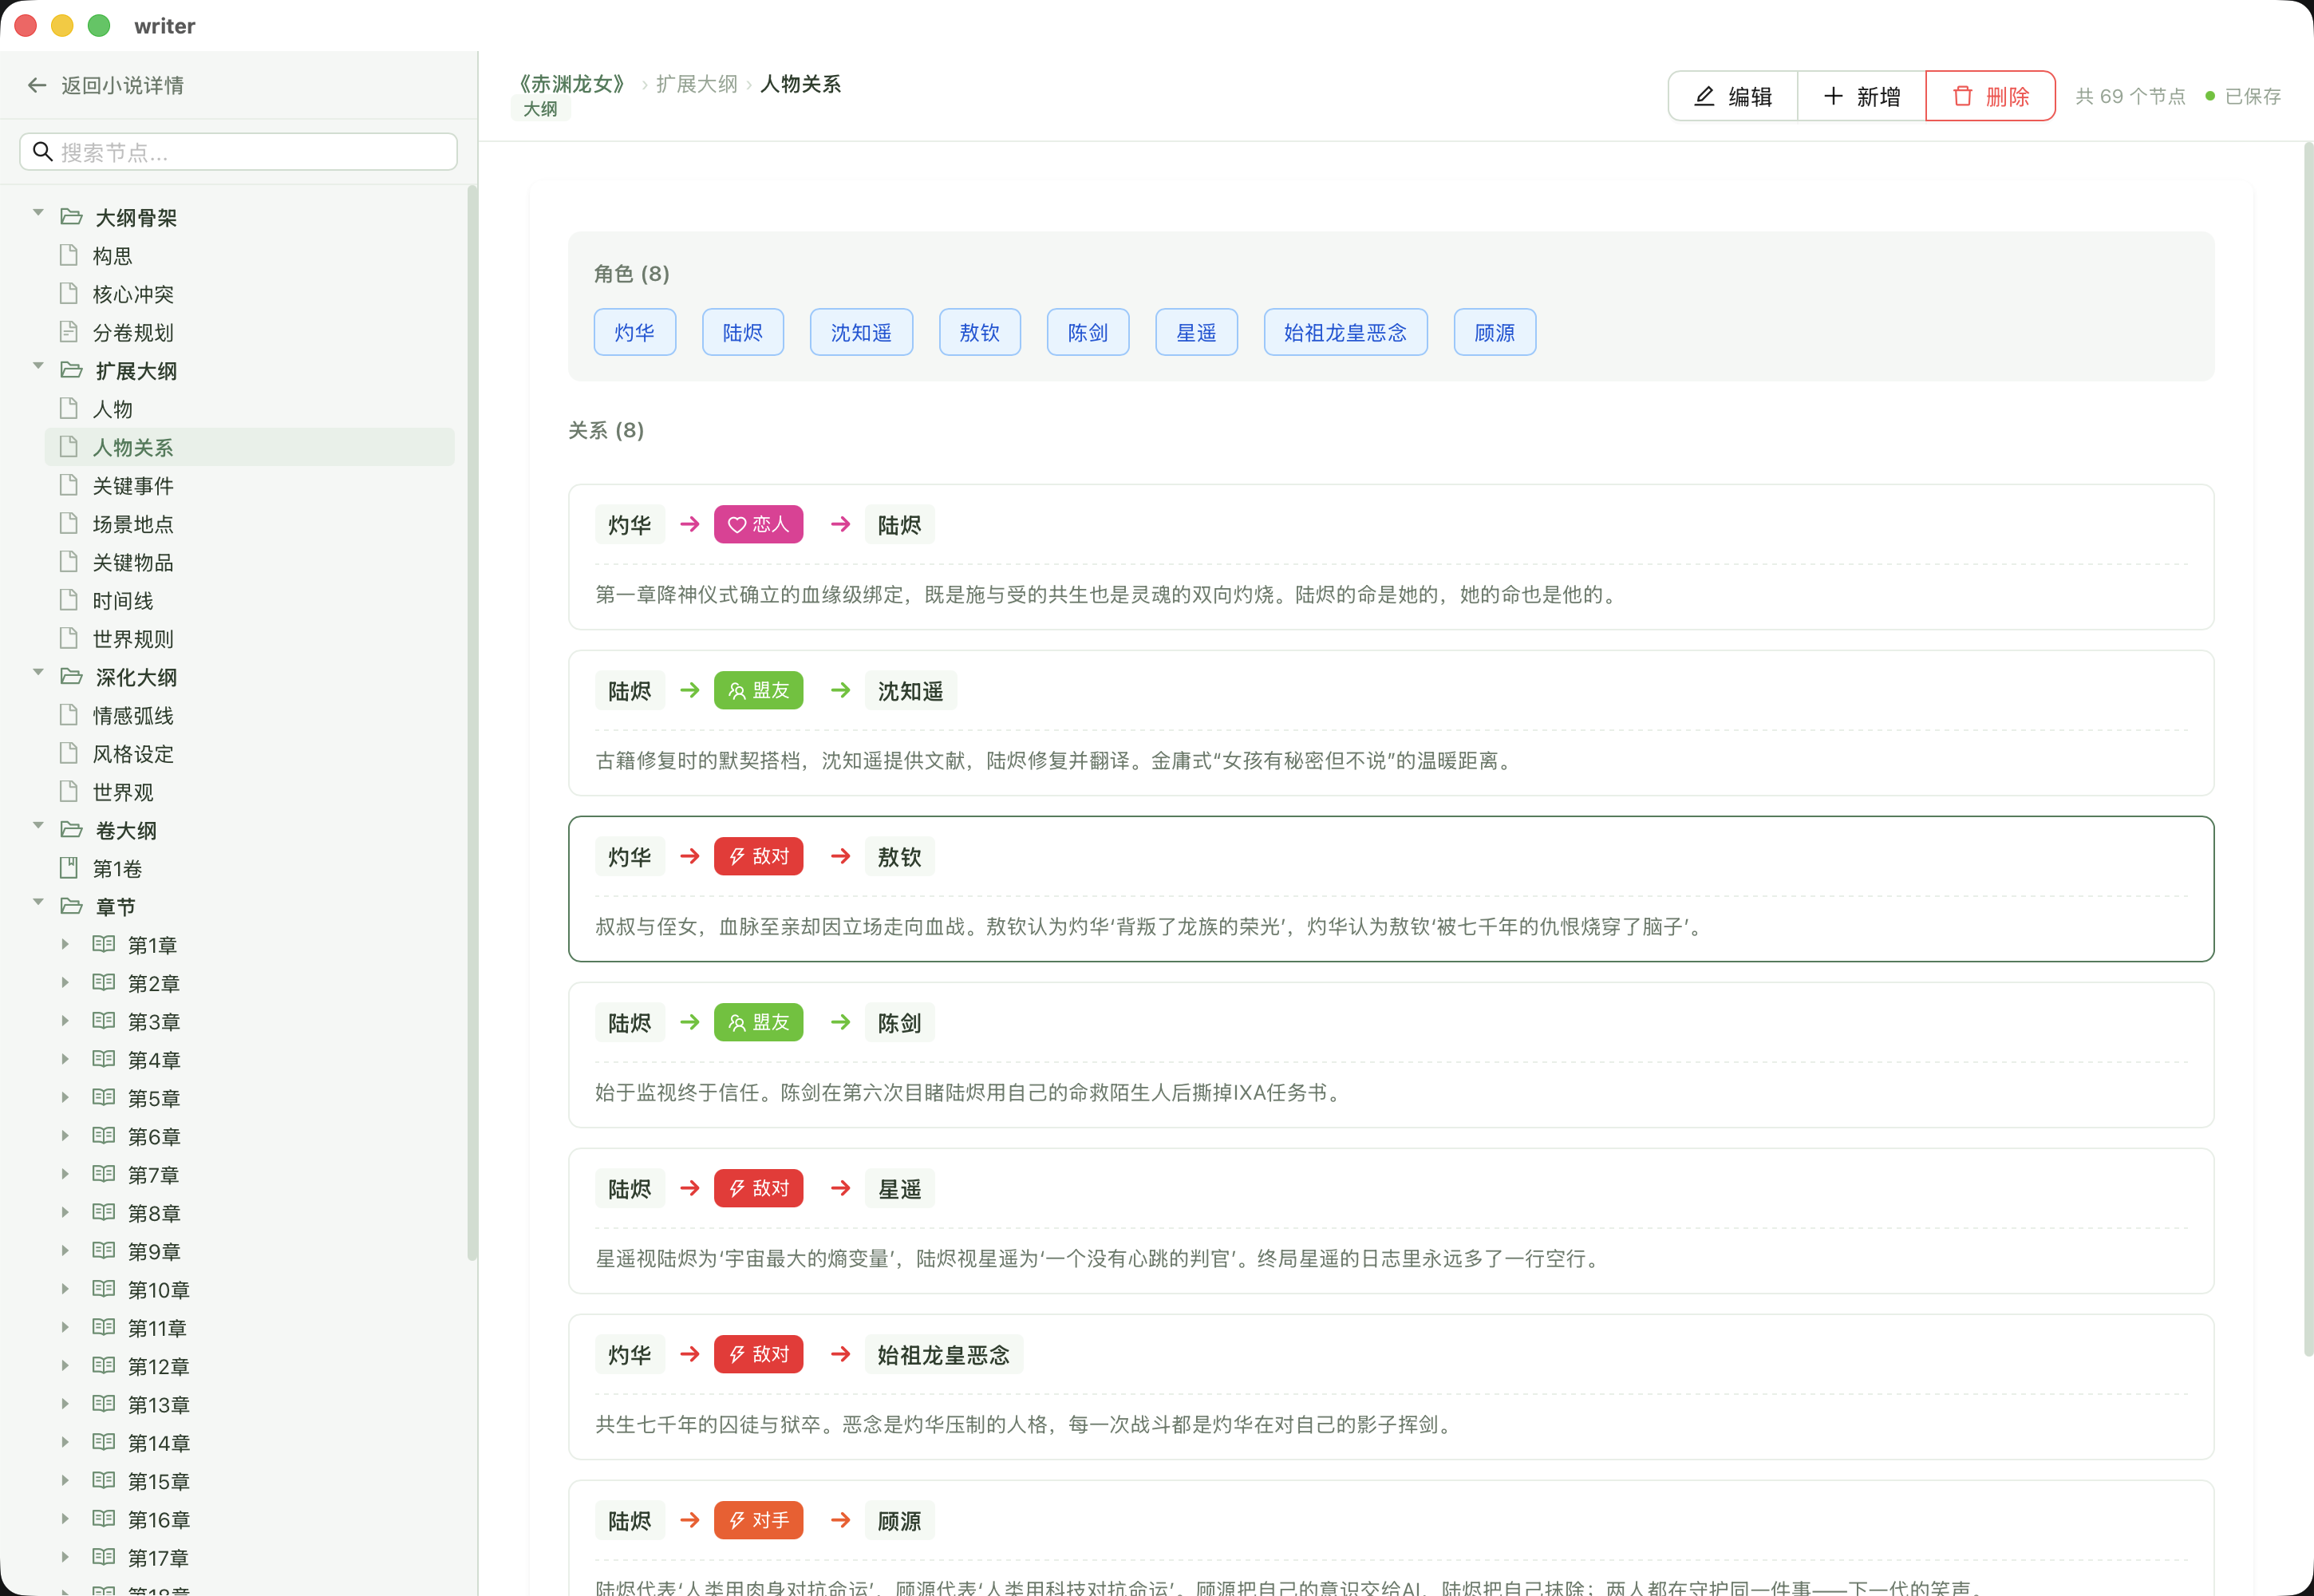Select the 敖钦 character chip
Image resolution: width=2314 pixels, height=1596 pixels.
coord(979,332)
